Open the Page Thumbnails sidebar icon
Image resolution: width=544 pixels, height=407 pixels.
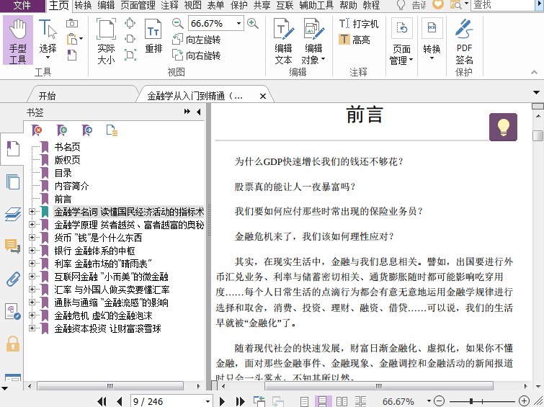coord(13,182)
